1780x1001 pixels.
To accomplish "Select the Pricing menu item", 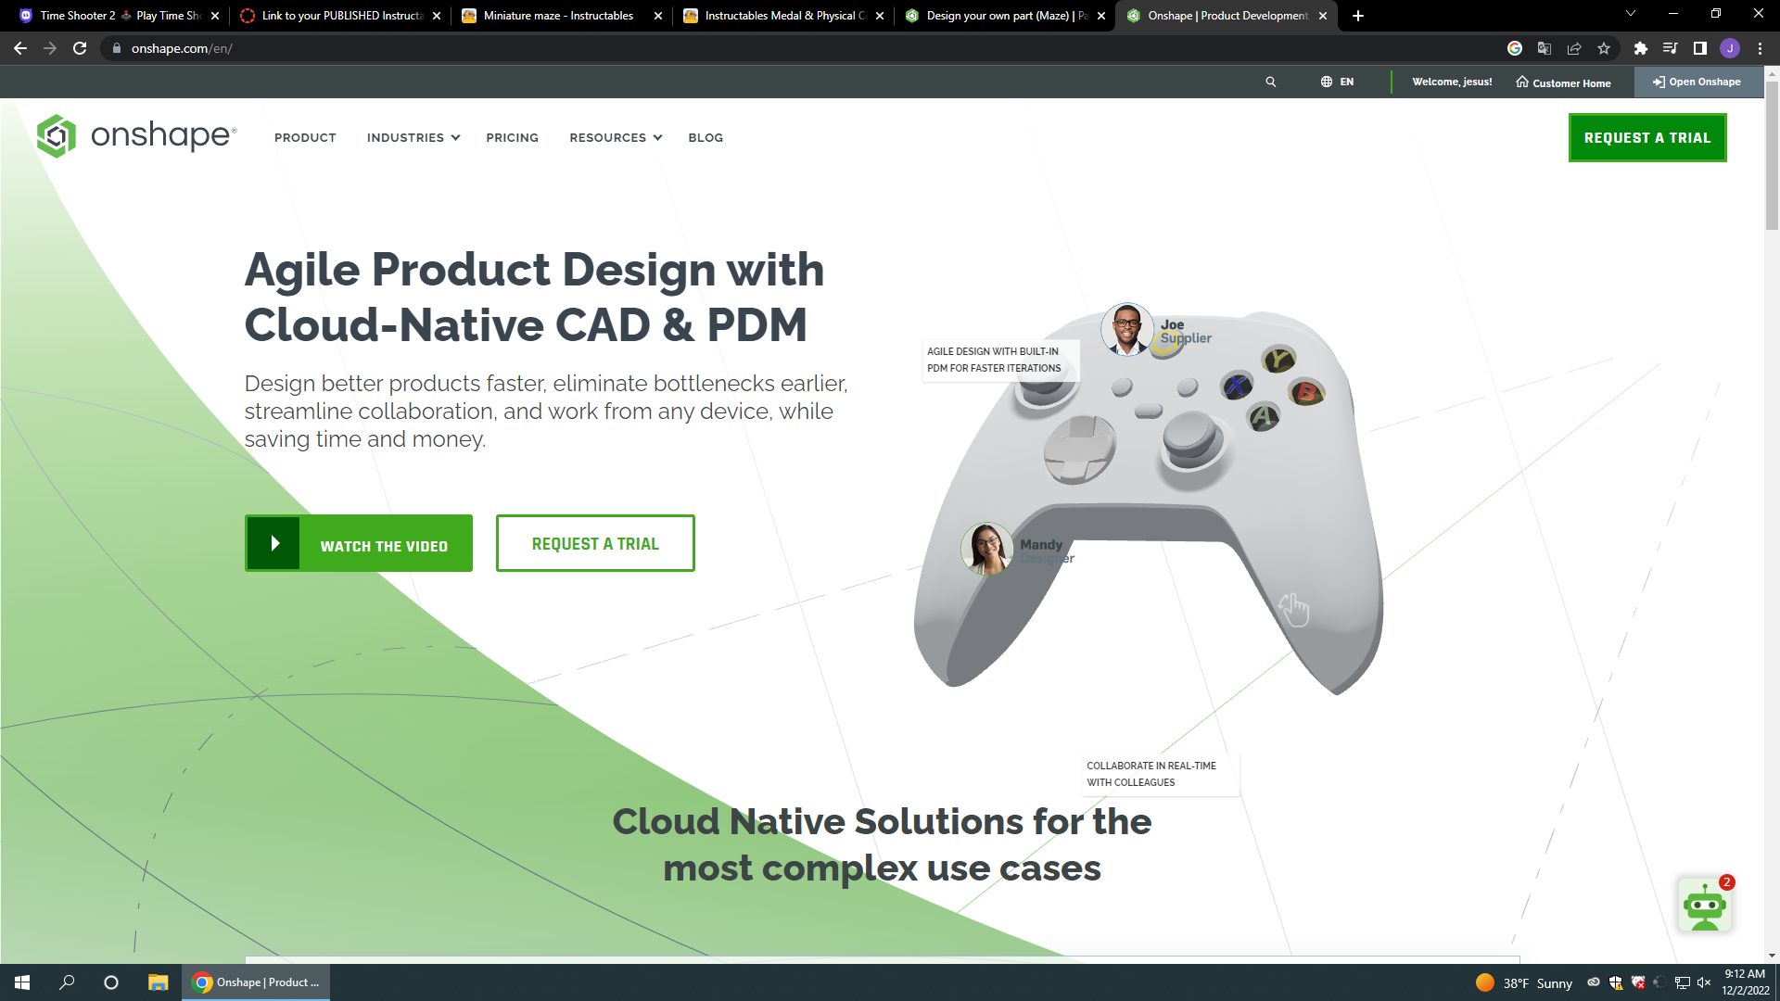I will [512, 137].
